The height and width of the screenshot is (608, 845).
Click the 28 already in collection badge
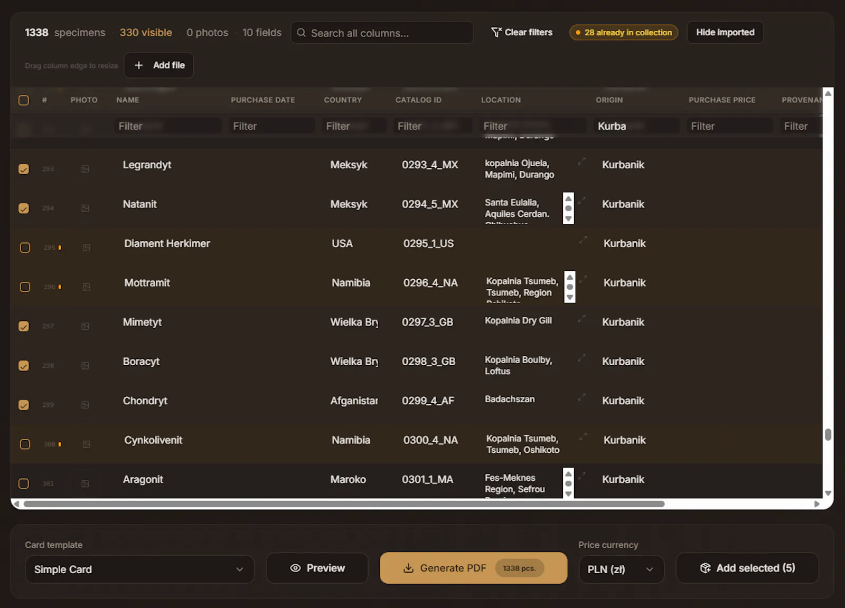pos(624,32)
